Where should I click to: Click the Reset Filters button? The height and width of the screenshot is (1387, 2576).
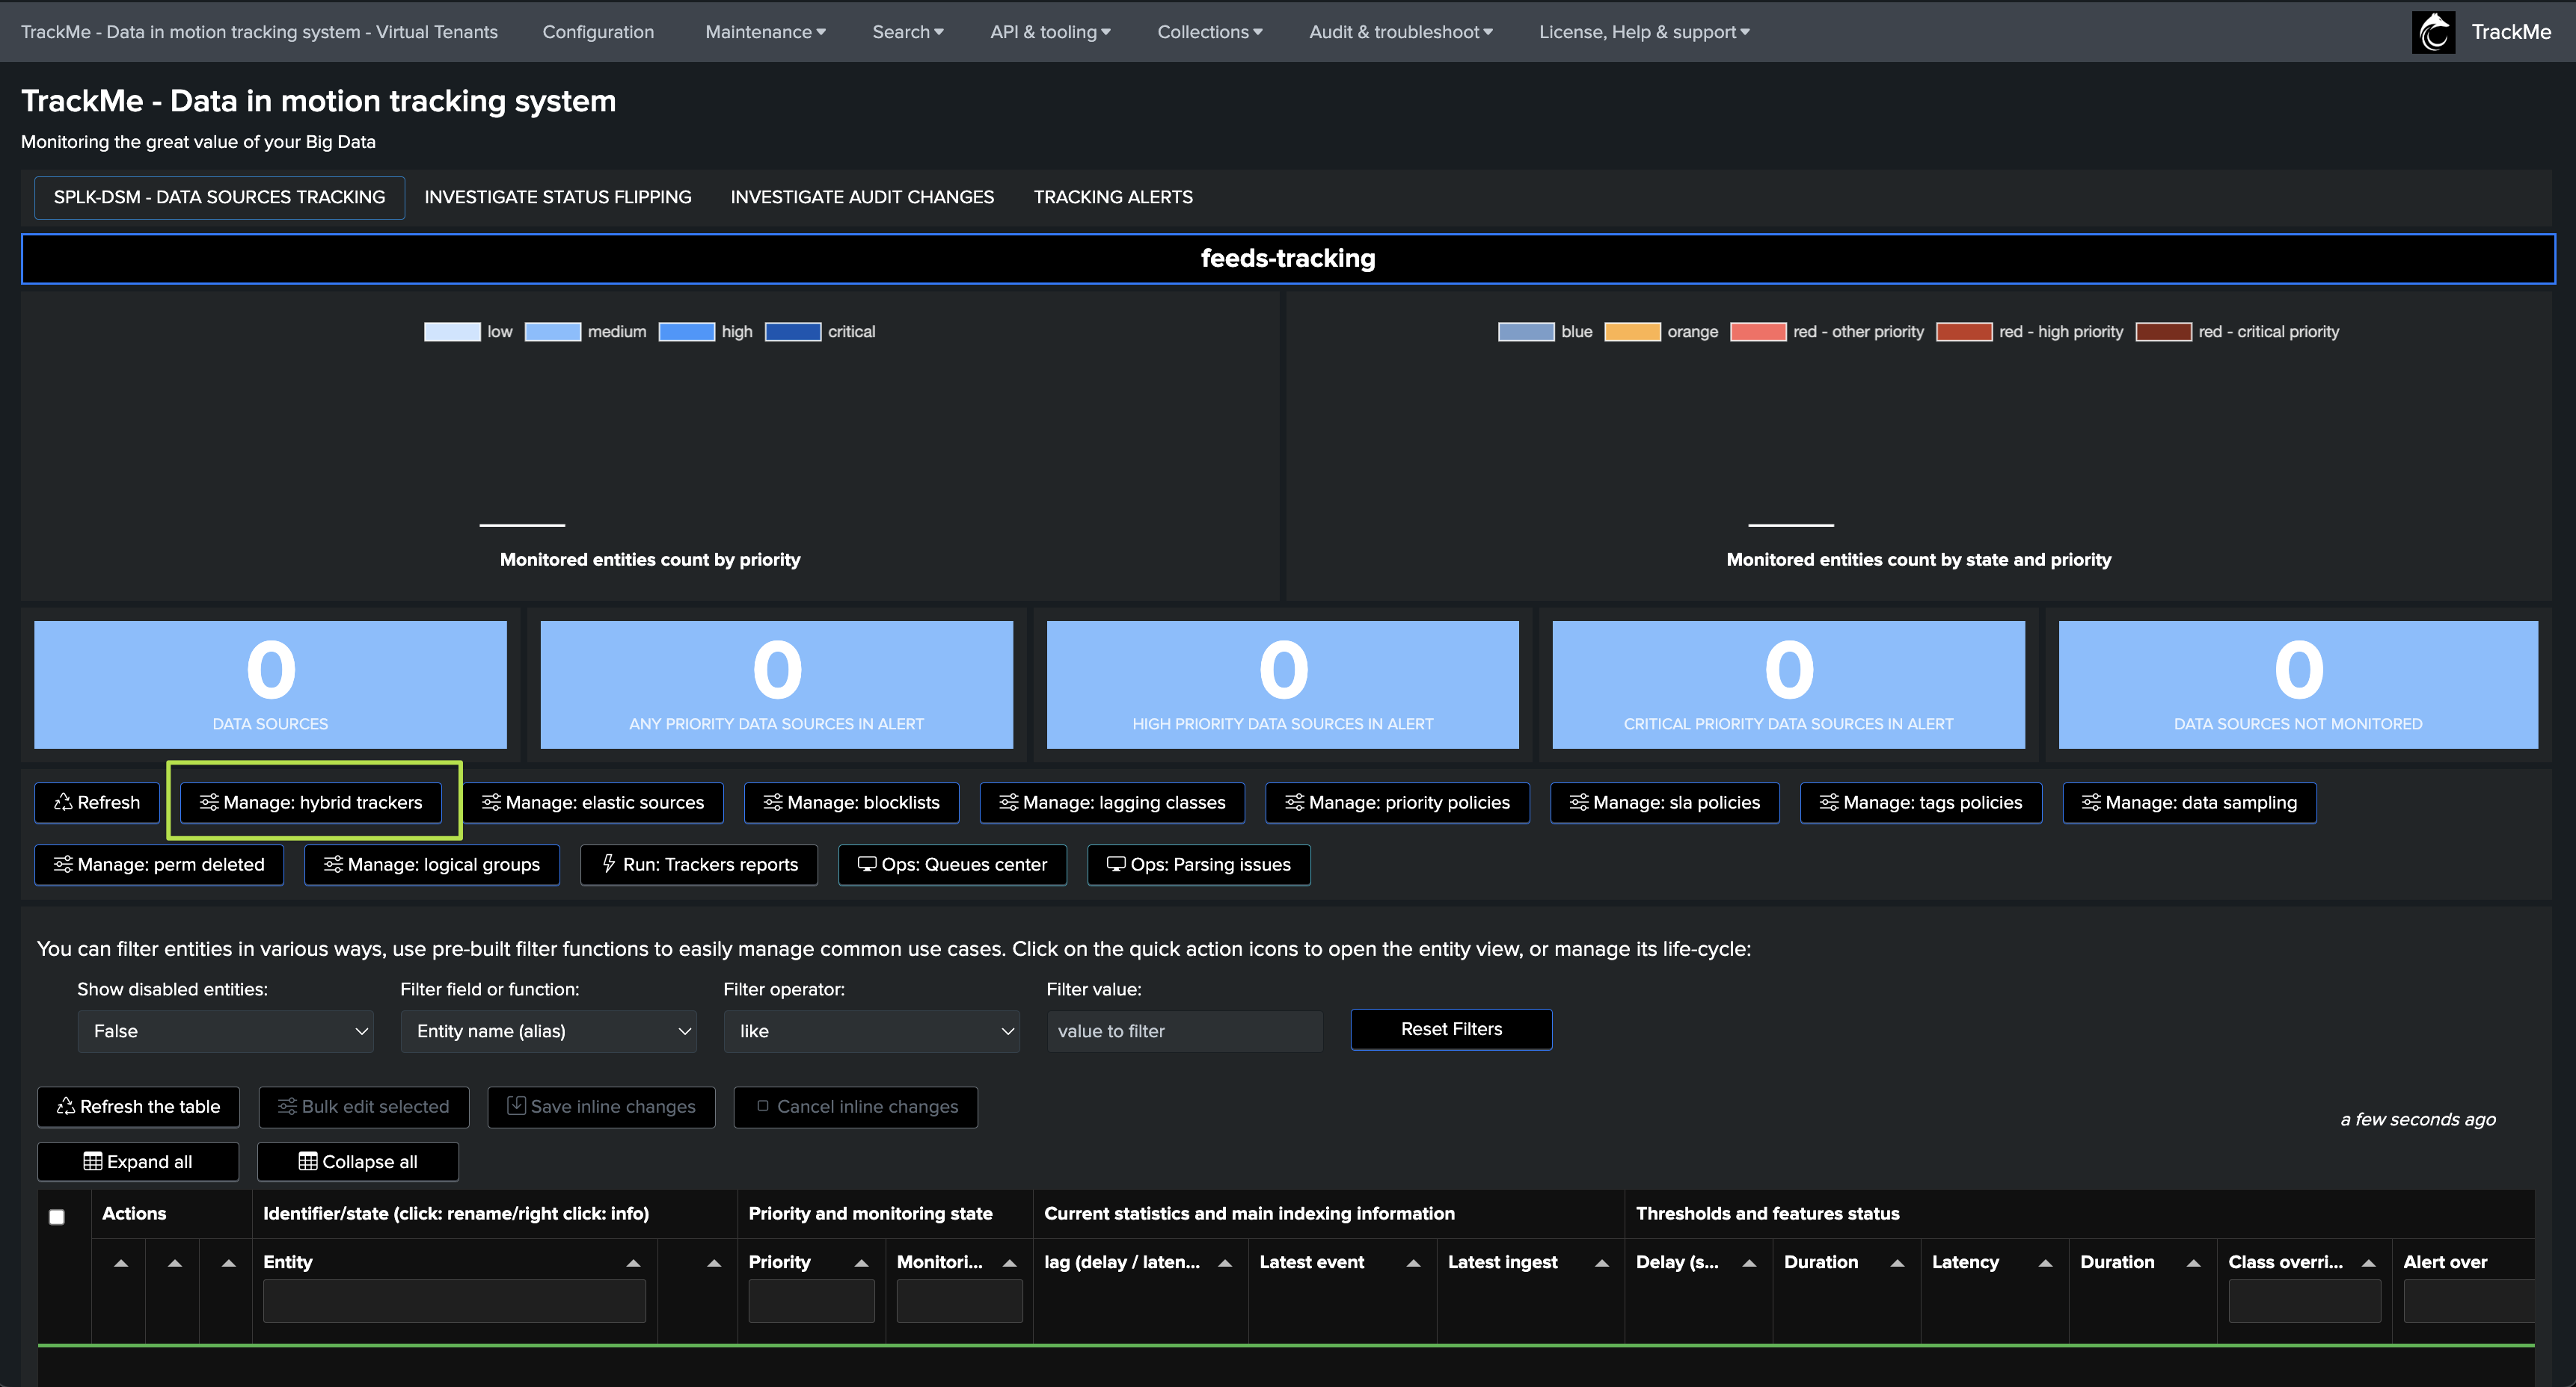pyautogui.click(x=1451, y=1029)
